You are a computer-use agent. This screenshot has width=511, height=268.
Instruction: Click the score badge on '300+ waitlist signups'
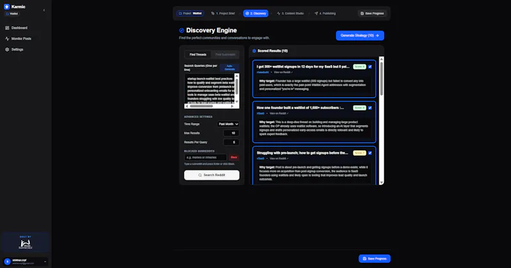pyautogui.click(x=360, y=67)
